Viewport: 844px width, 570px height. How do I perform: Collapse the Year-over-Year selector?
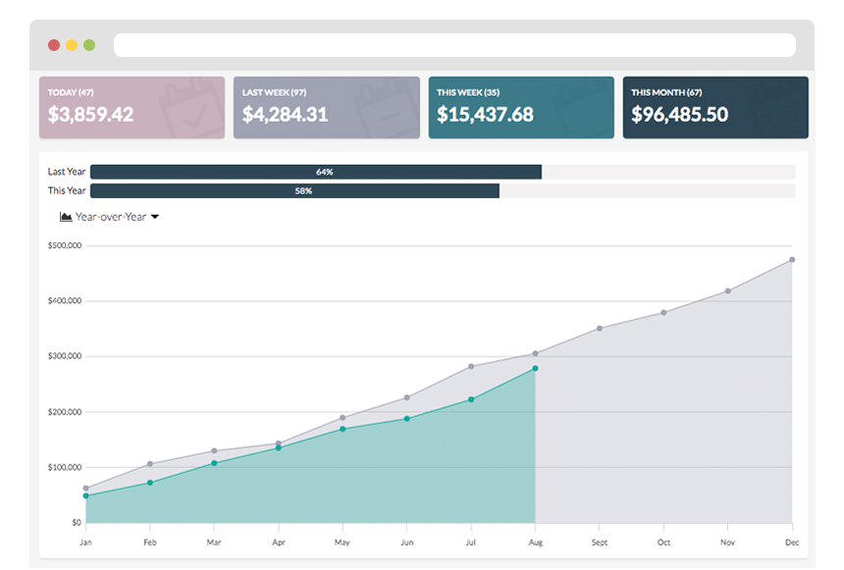click(157, 217)
